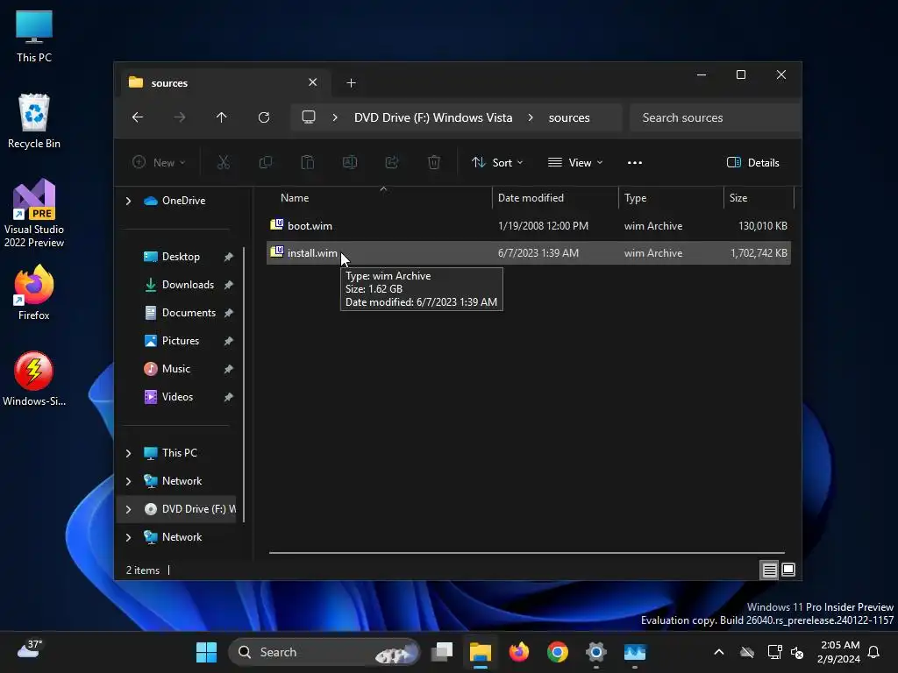Refresh the sources folder view
This screenshot has width=898, height=673.
pos(264,117)
